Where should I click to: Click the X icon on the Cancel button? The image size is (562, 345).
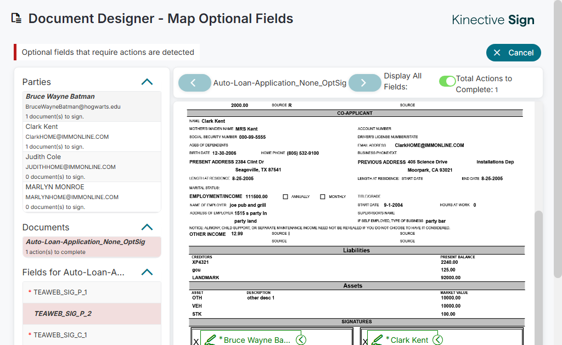pyautogui.click(x=497, y=53)
